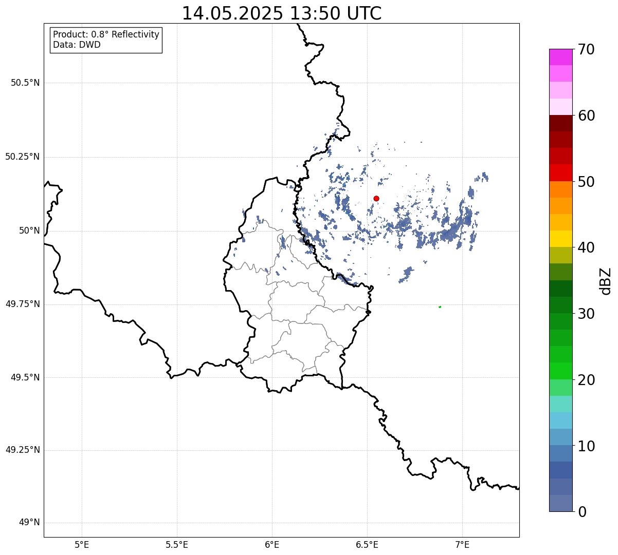Click the colorbar tick value 10

point(586,446)
